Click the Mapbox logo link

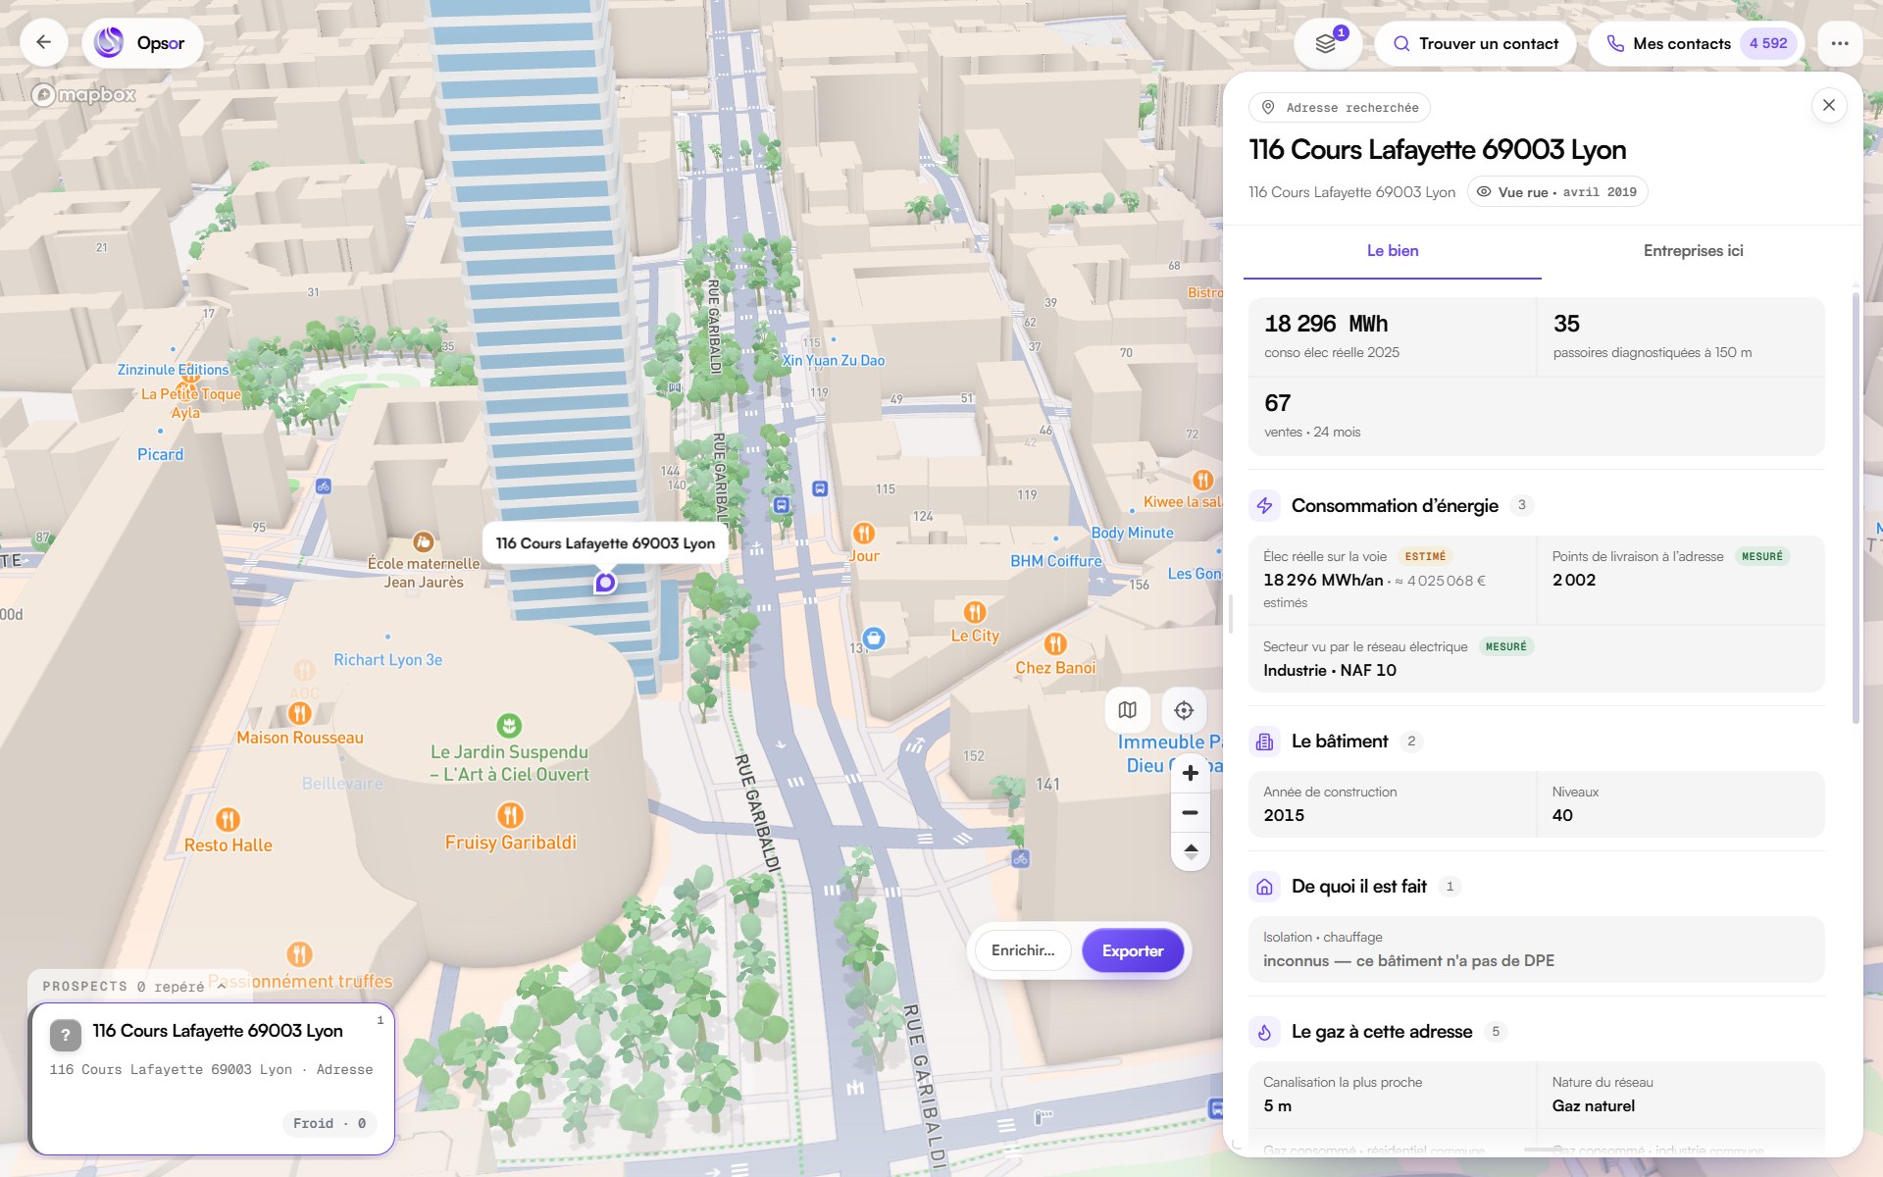(x=84, y=94)
